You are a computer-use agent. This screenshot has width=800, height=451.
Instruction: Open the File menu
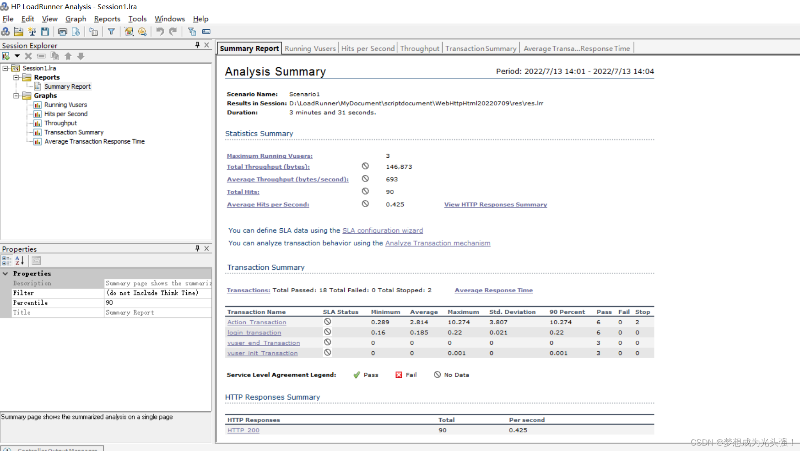tap(8, 19)
